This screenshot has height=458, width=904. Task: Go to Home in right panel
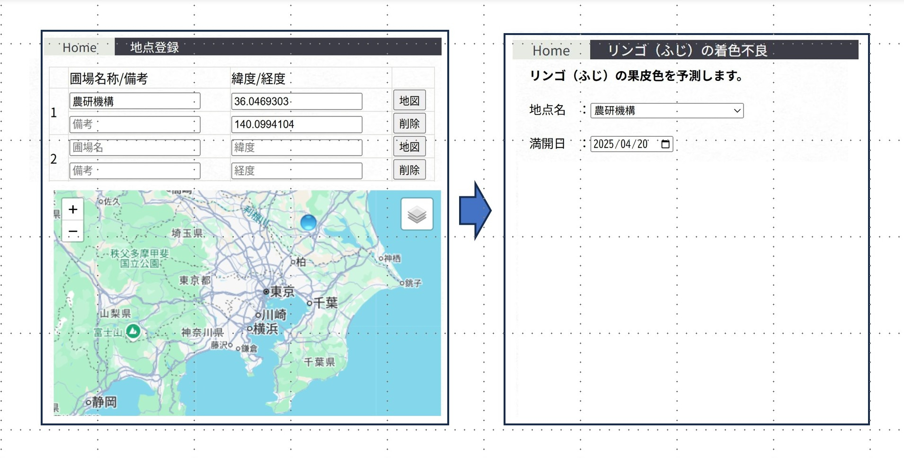coord(551,51)
